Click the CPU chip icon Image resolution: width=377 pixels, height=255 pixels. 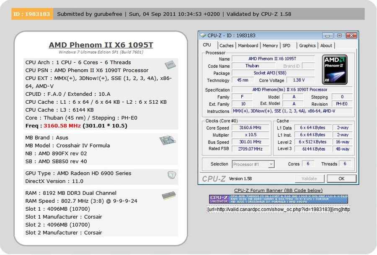pyautogui.click(x=169, y=65)
